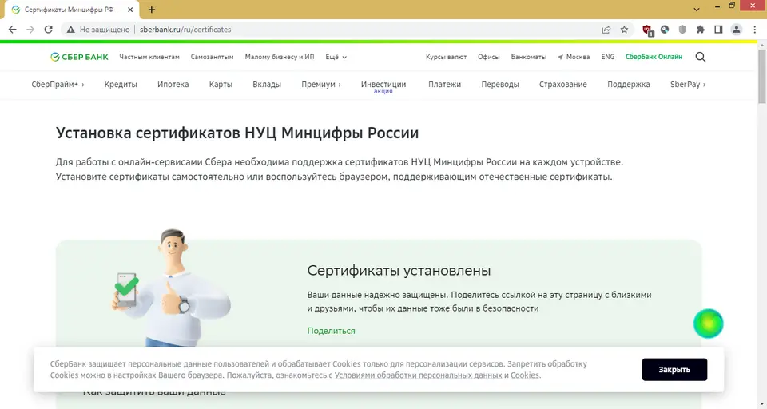Open the Инвестиции menu item
Screen dimensions: 767x409
(x=383, y=84)
